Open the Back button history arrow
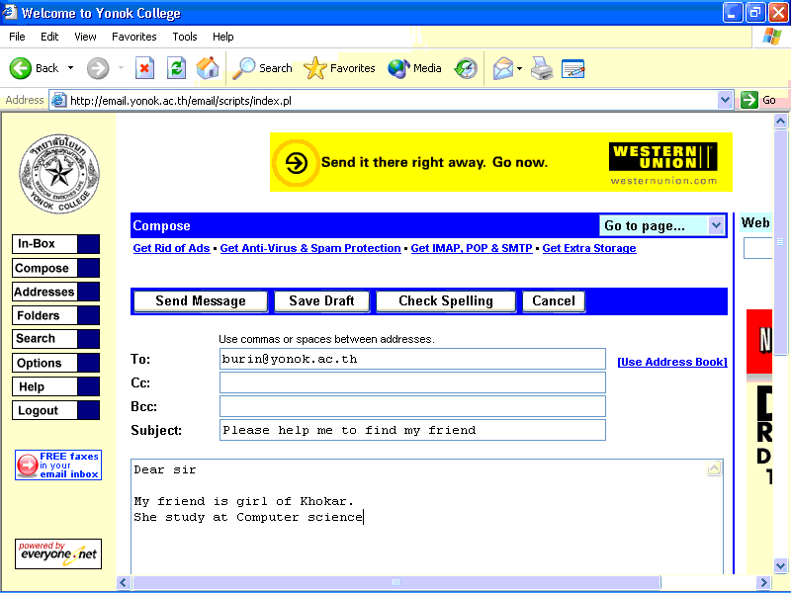This screenshot has width=791, height=593. coord(70,68)
